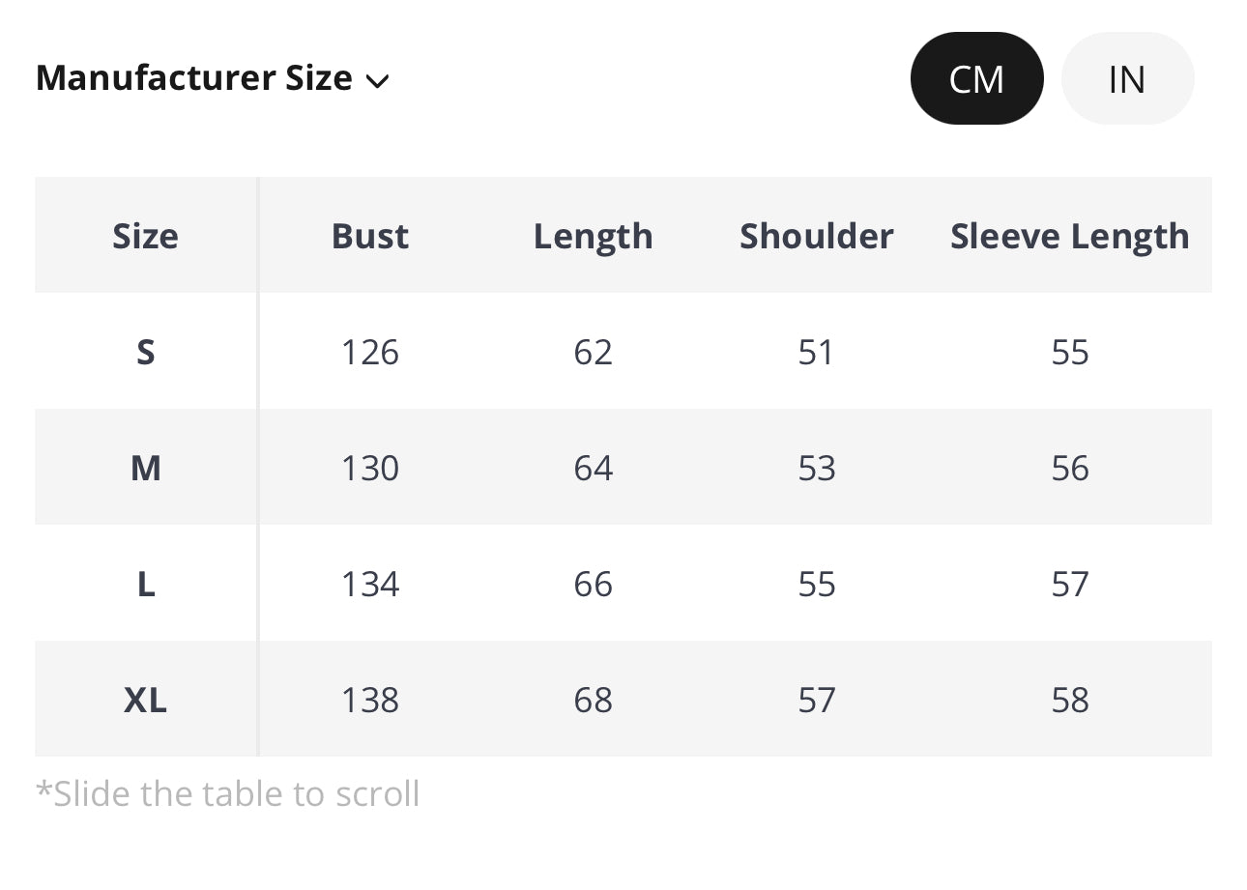
Task: Click the chevron beside Manufacturer Size
Action: pyautogui.click(x=378, y=81)
